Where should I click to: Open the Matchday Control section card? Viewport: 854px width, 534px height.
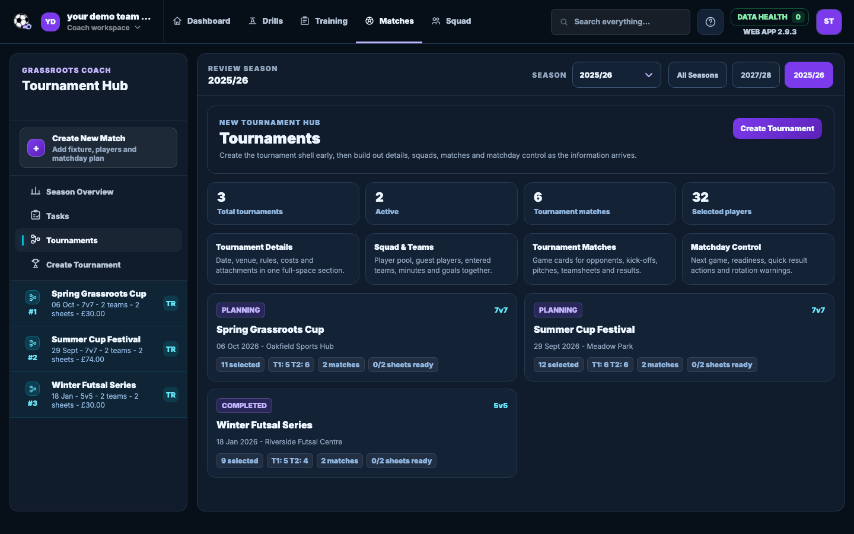pyautogui.click(x=758, y=259)
